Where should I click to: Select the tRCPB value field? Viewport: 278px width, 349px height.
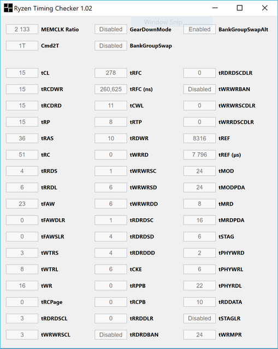[x=111, y=302]
